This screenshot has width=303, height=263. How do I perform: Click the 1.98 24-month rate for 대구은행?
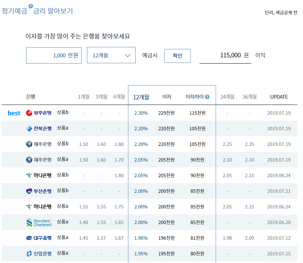(x=227, y=238)
